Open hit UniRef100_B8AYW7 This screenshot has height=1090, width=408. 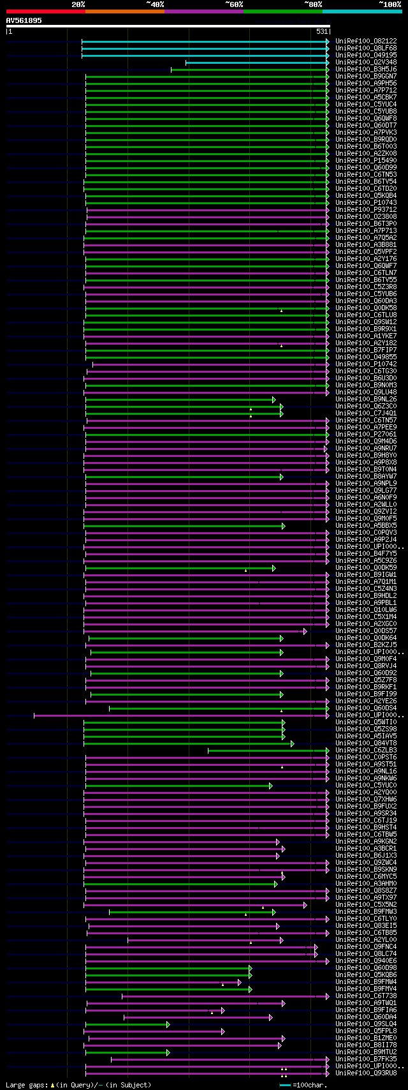[x=366, y=476]
